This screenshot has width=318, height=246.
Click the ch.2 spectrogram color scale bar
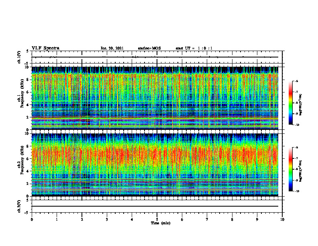click(x=290, y=169)
